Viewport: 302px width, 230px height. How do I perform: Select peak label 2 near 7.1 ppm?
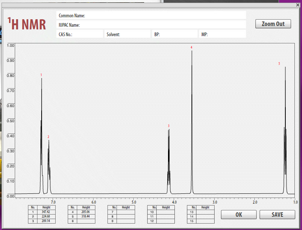(48, 137)
